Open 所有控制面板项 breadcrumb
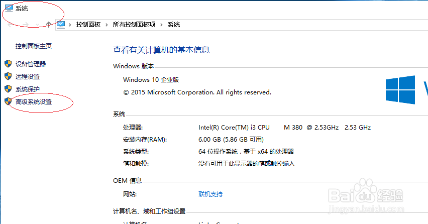 click(x=134, y=25)
